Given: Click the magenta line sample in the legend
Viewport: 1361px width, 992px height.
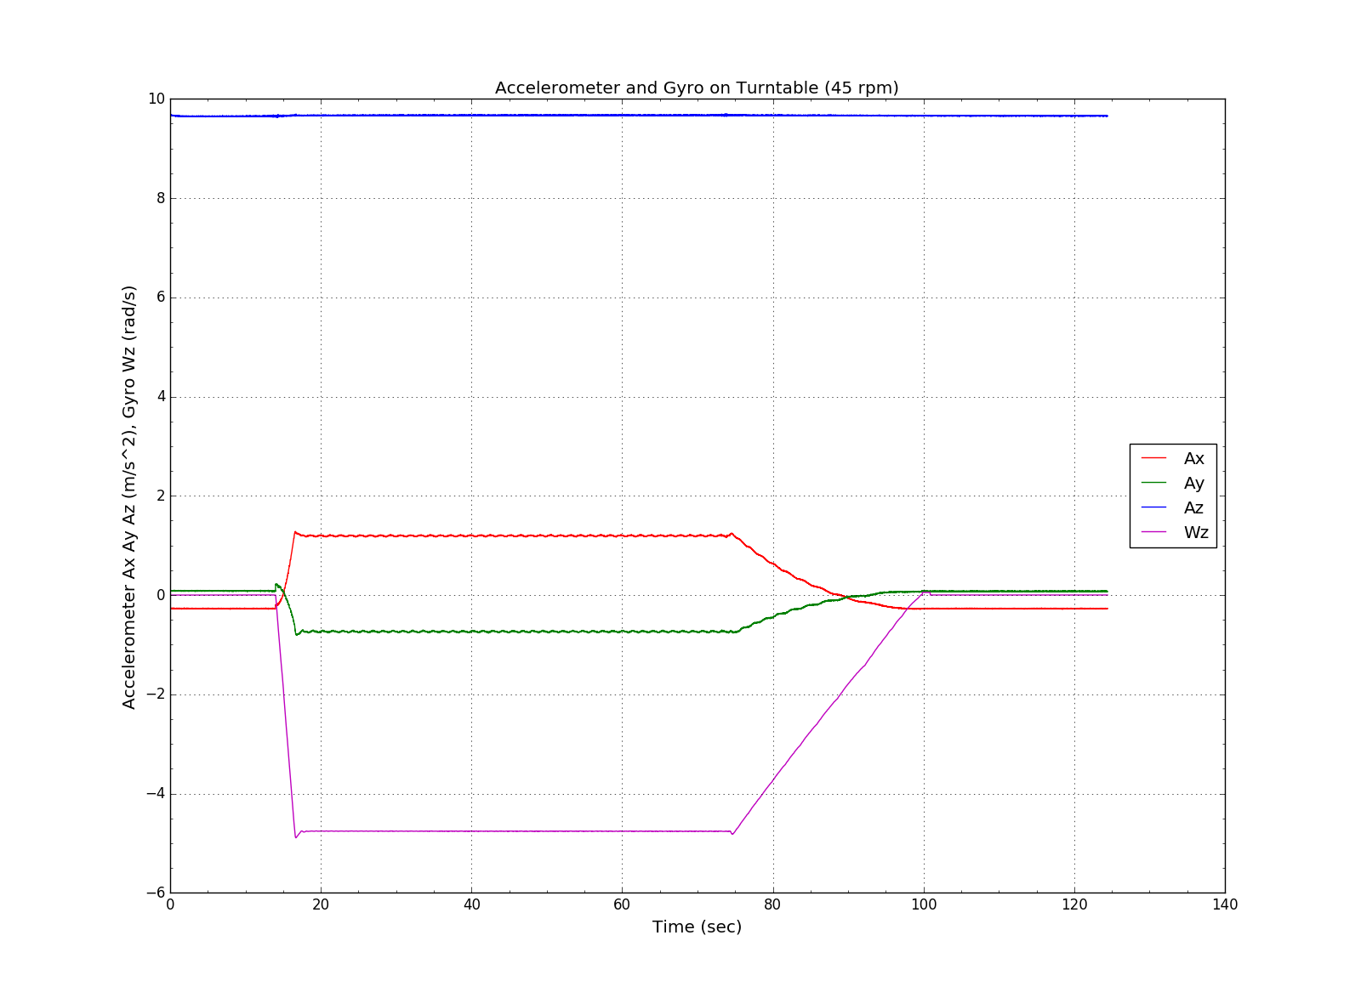Looking at the screenshot, I should (x=1153, y=532).
